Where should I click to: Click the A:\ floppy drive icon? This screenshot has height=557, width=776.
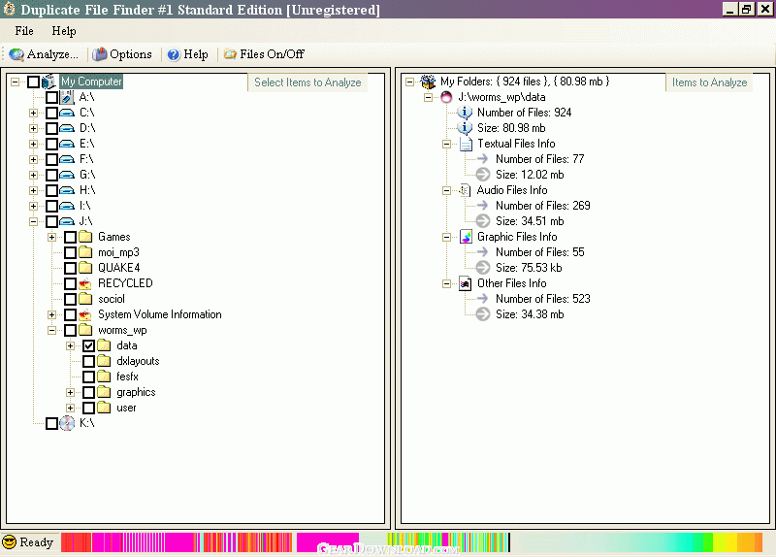pyautogui.click(x=67, y=97)
